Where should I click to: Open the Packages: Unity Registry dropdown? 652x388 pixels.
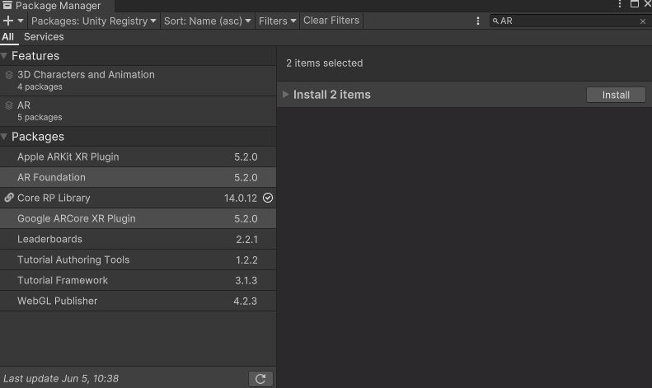tap(94, 21)
